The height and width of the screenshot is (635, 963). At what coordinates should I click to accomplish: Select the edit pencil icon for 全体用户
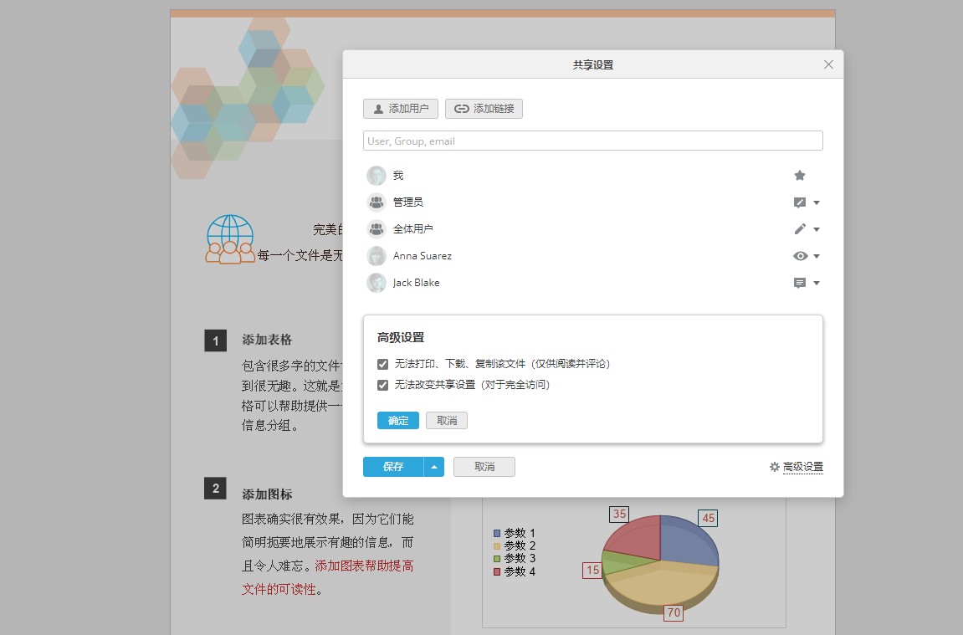click(x=799, y=228)
